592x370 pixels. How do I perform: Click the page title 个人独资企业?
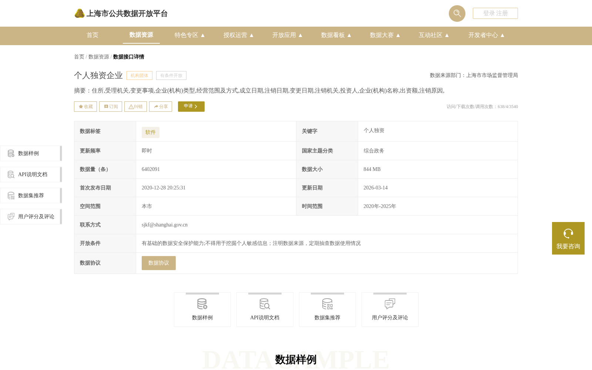pos(98,75)
